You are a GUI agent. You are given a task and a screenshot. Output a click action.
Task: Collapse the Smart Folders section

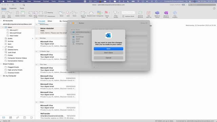[x=1, y=64]
